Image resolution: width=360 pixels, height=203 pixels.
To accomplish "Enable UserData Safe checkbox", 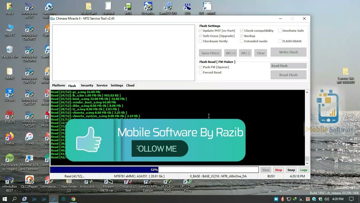I will tap(291, 31).
